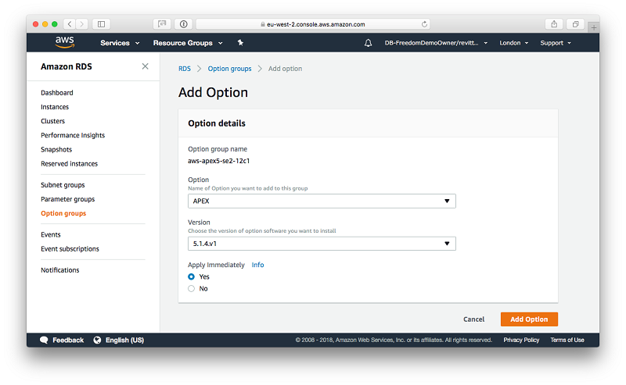Open the London region selector

tap(514, 43)
